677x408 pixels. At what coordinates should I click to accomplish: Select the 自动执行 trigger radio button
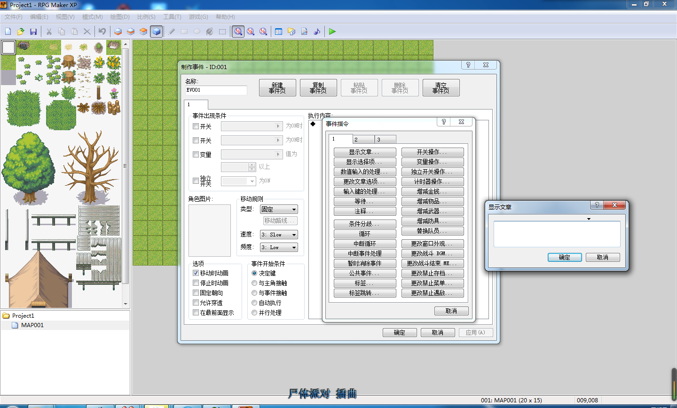254,303
